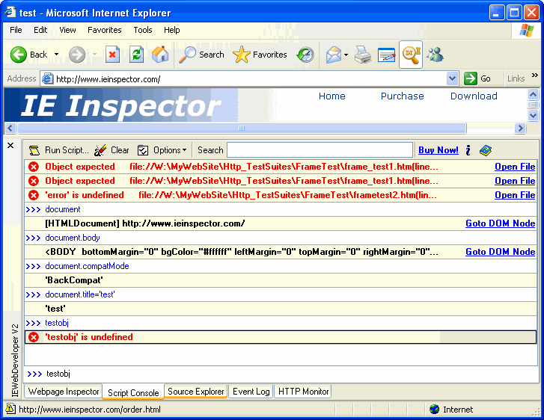The height and width of the screenshot is (420, 544).
Task: Expand the Options dropdown menu
Action: pos(163,150)
